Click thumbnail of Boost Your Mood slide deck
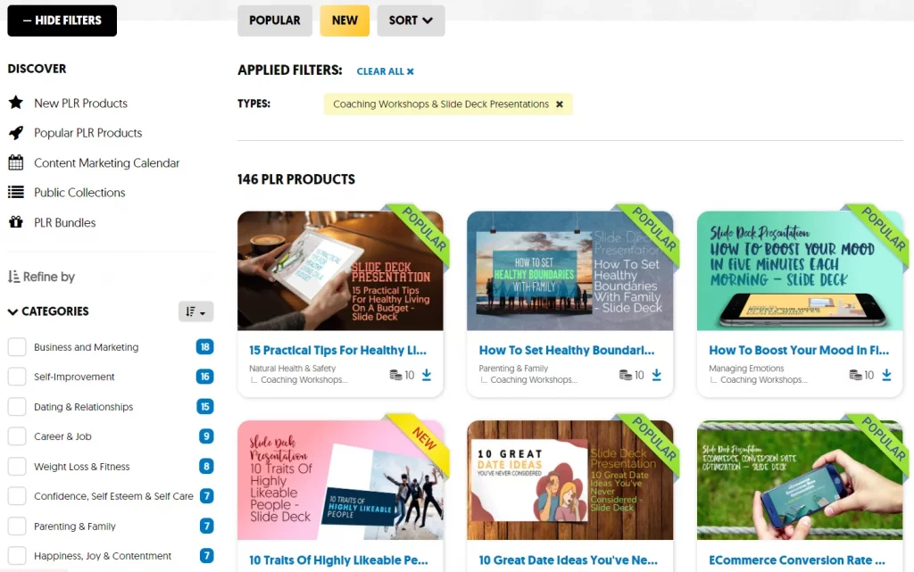This screenshot has height=572, width=914. pos(800,271)
